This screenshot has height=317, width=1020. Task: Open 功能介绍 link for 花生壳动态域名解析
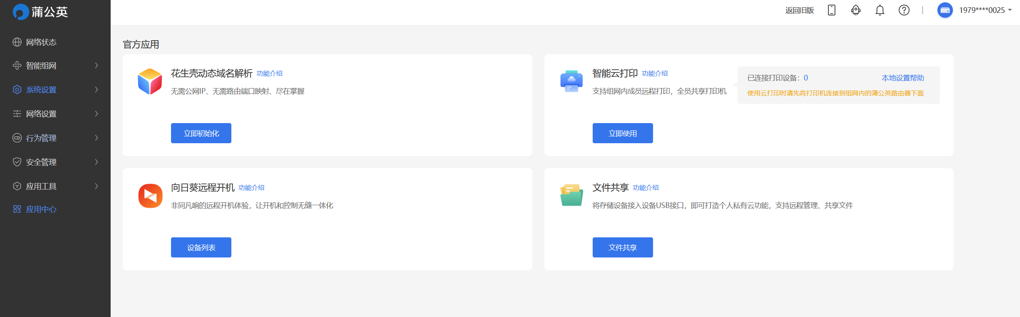pyautogui.click(x=270, y=74)
